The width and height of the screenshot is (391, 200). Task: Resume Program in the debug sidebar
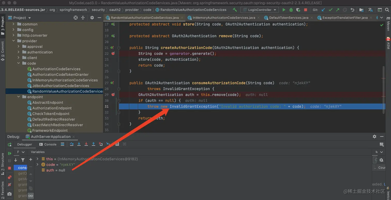10,153
